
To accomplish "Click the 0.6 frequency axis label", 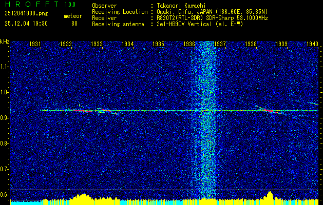I will tap(4, 195).
